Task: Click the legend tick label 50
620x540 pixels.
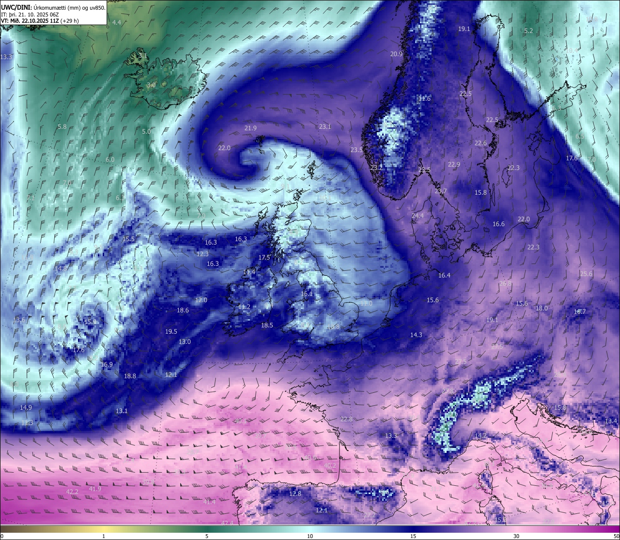Action: 616,536
